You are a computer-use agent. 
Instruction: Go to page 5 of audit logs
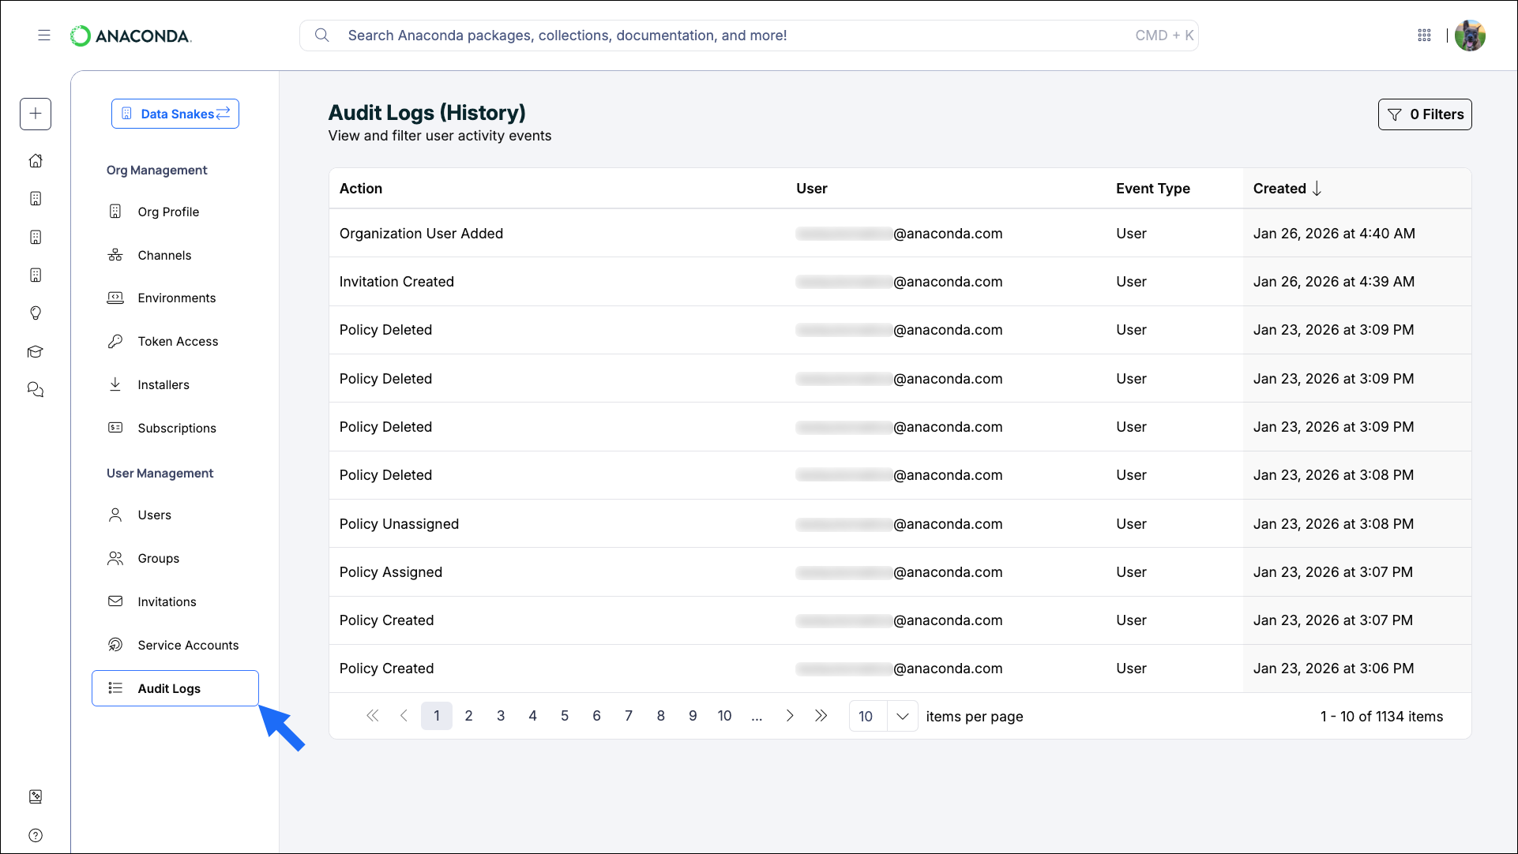coord(564,716)
